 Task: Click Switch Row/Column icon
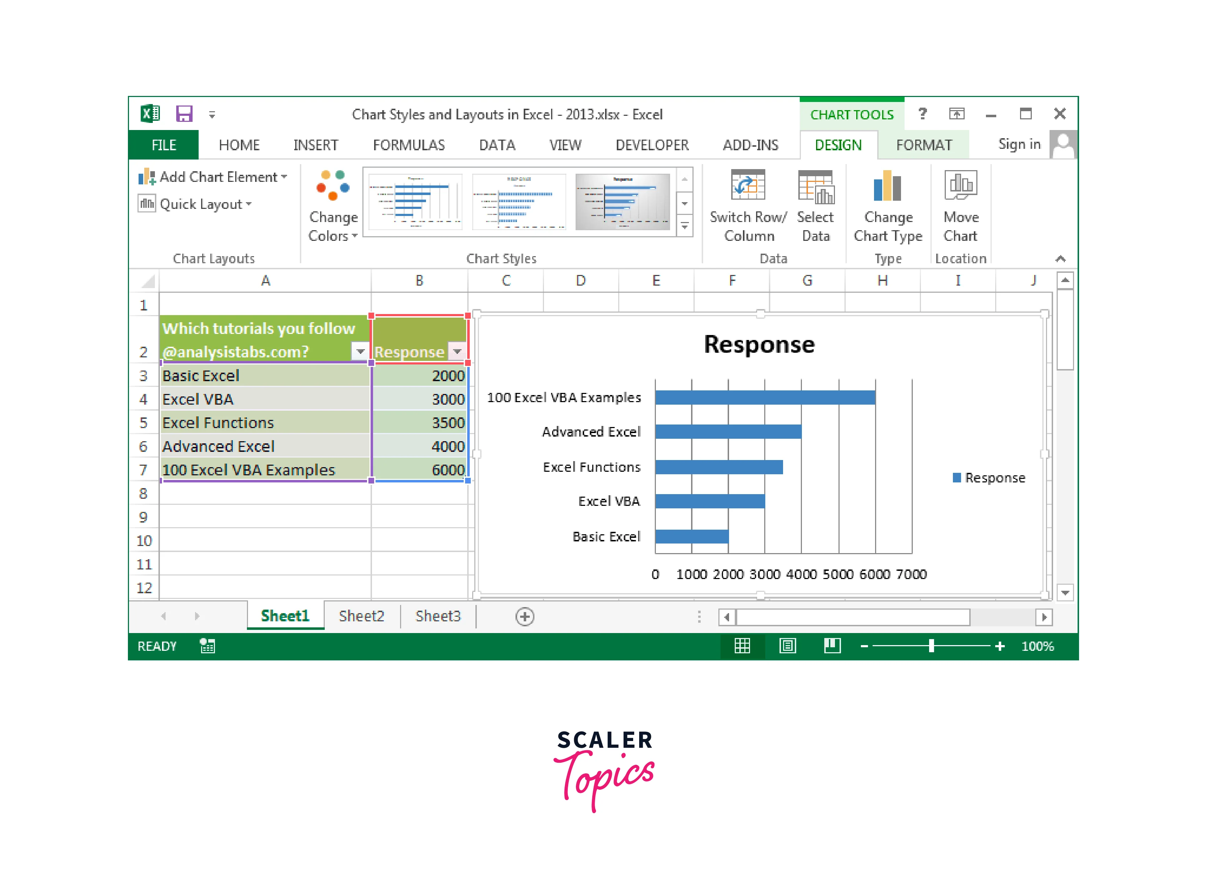(748, 185)
